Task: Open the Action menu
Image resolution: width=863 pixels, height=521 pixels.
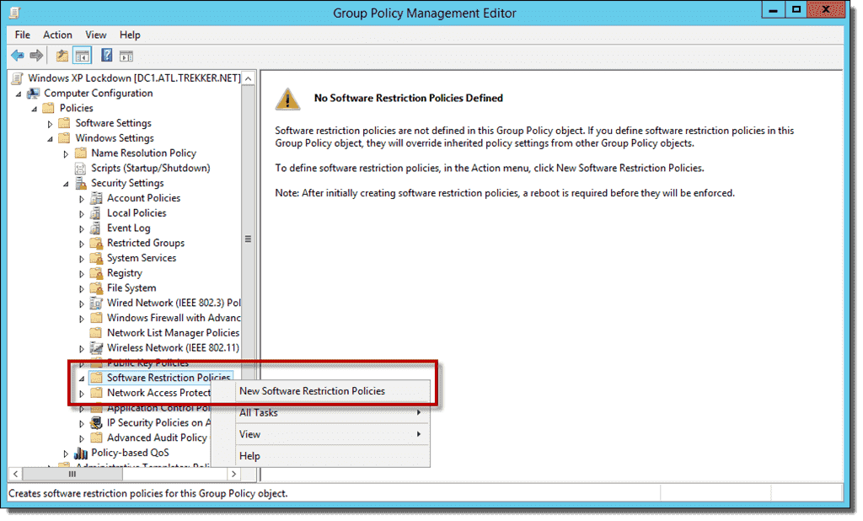Action: pos(57,35)
